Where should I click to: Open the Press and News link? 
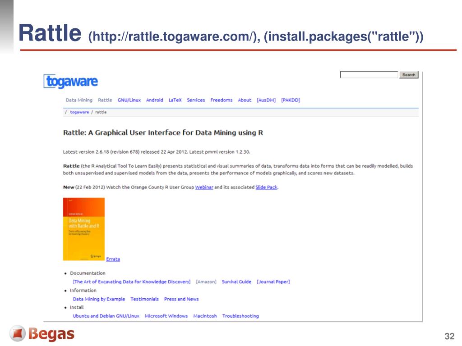pos(181,299)
